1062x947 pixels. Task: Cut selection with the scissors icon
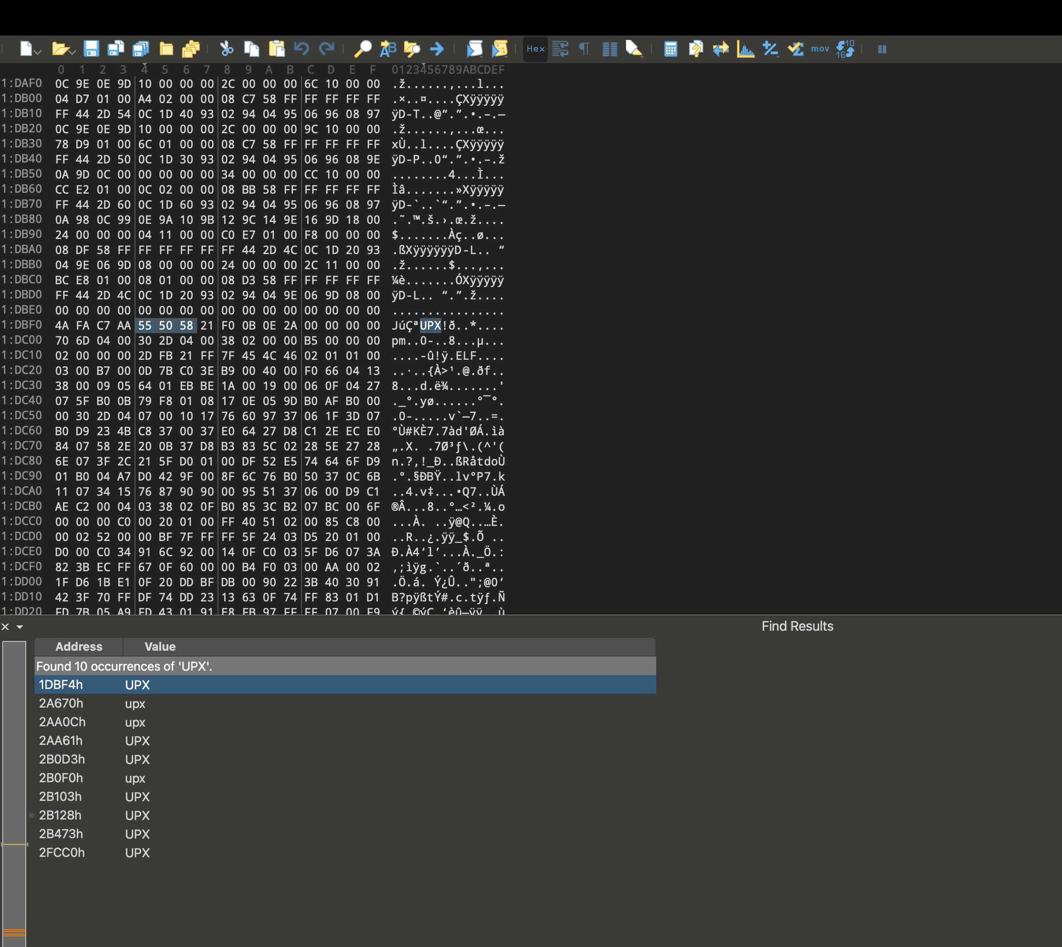tap(227, 49)
